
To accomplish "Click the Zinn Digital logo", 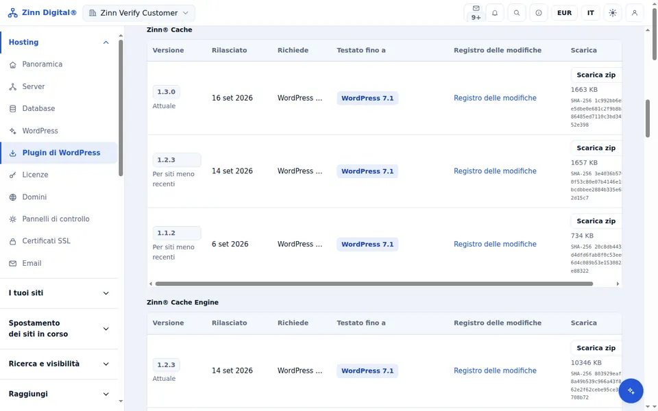I will pos(42,12).
